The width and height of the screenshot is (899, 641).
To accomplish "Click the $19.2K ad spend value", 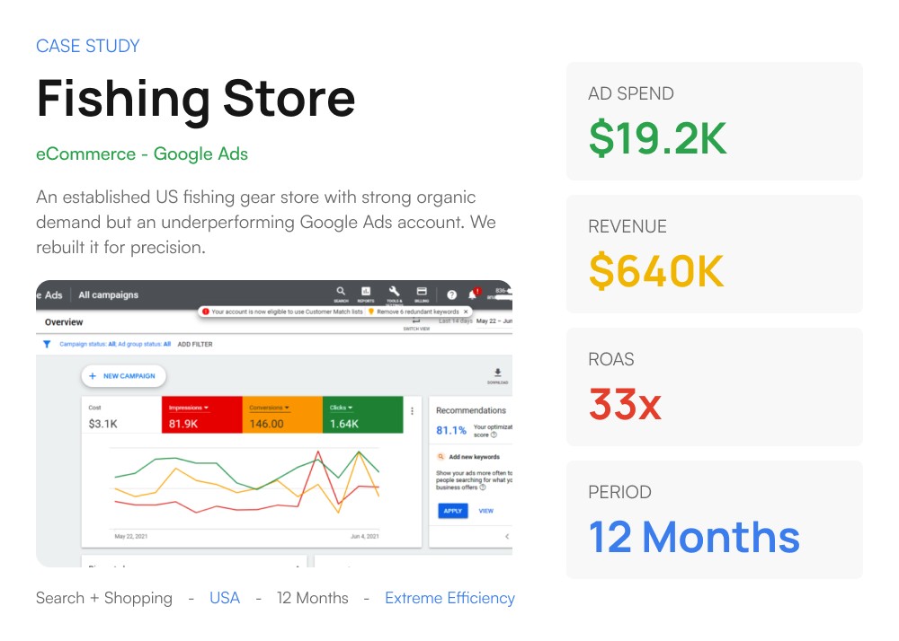I will tap(658, 138).
